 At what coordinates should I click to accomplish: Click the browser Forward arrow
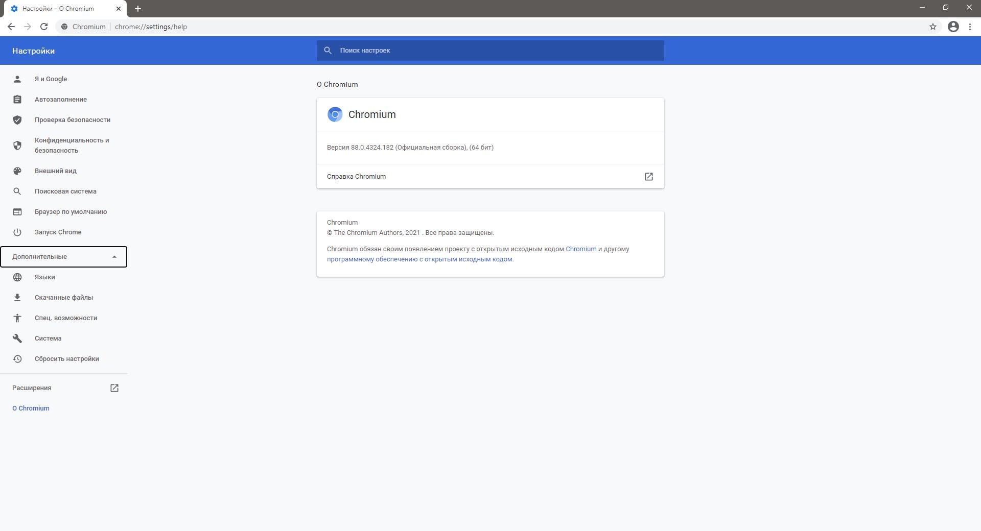tap(28, 27)
